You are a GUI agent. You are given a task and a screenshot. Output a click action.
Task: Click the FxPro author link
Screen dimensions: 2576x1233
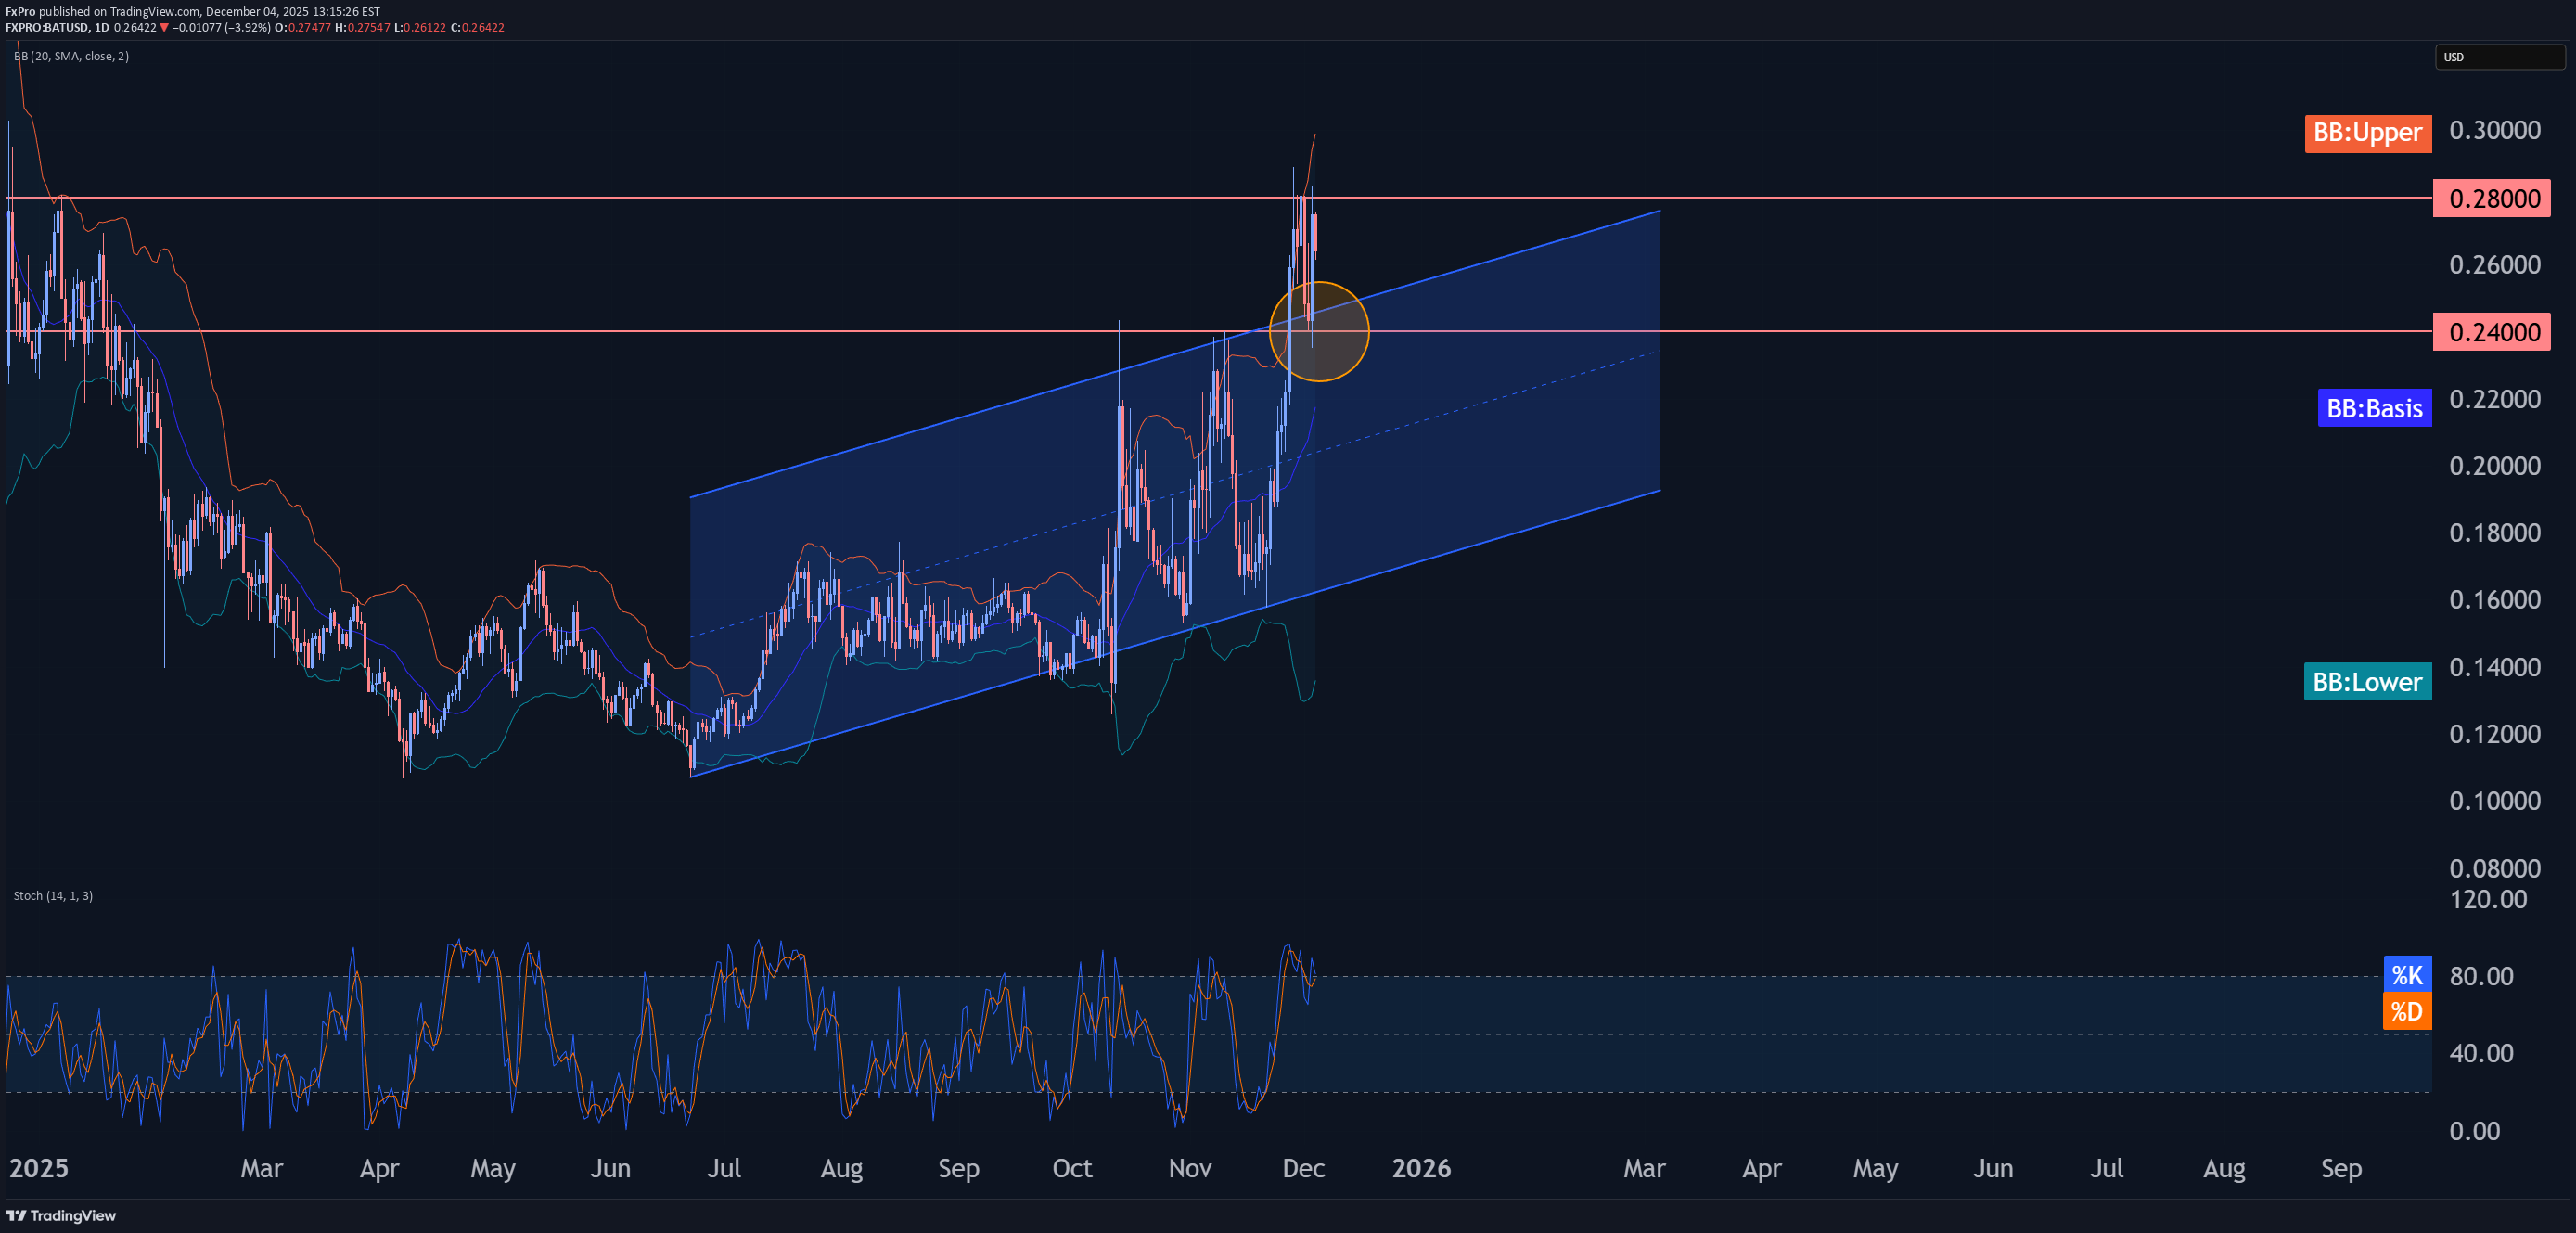pyautogui.click(x=20, y=12)
